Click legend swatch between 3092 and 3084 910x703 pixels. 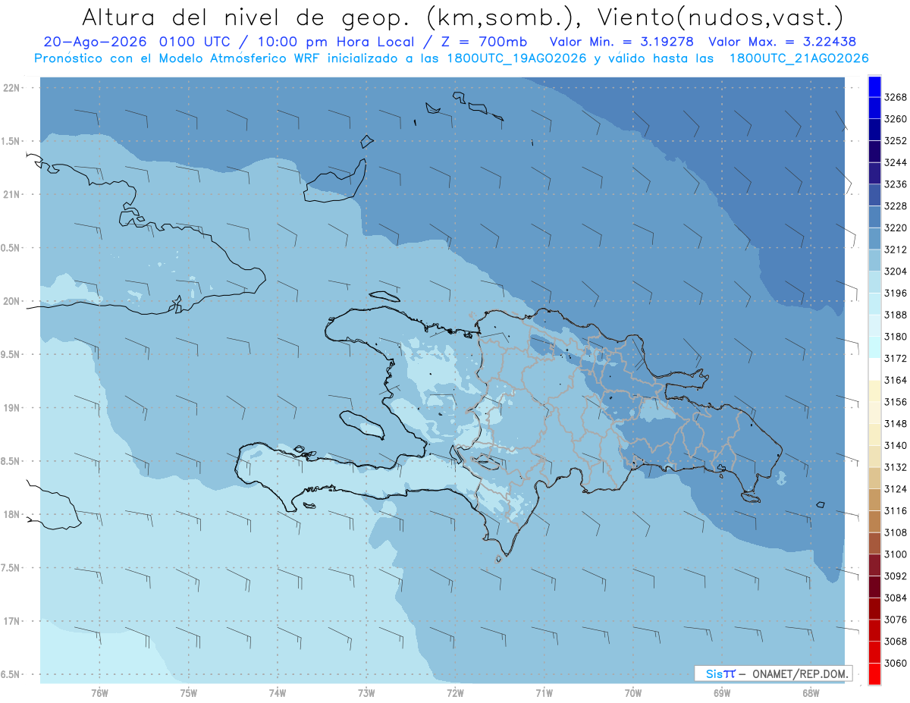pyautogui.click(x=874, y=587)
